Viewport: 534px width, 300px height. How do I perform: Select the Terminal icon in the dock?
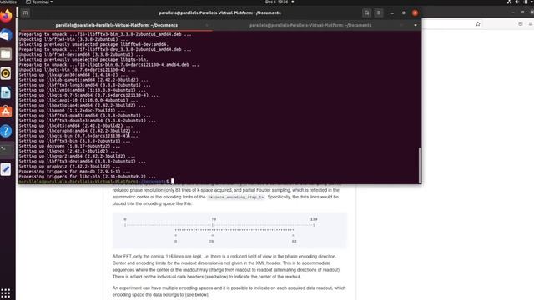(6, 150)
